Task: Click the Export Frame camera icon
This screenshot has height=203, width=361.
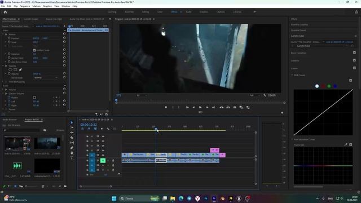Action: pos(235,107)
